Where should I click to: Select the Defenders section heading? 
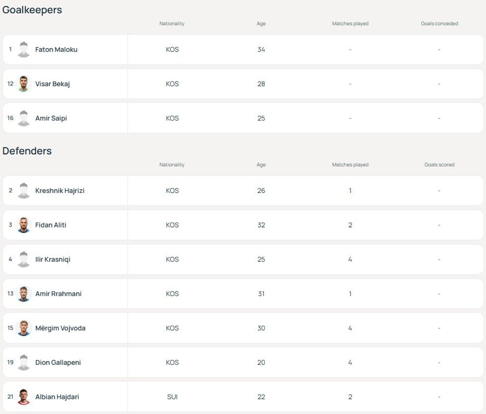coord(27,151)
